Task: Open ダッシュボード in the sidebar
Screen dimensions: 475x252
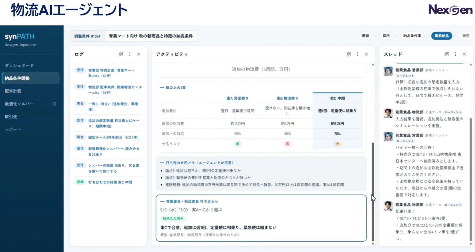Action: tap(19, 65)
